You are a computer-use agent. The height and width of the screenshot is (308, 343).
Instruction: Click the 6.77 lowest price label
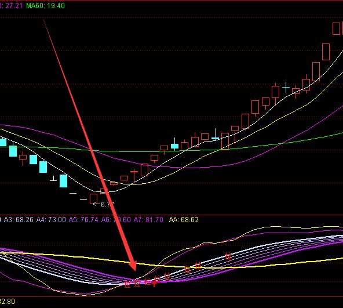[x=107, y=205]
